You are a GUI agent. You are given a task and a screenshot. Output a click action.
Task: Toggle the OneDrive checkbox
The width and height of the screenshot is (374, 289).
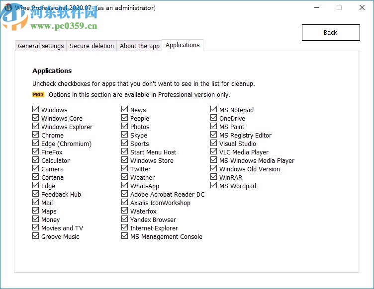click(x=213, y=118)
